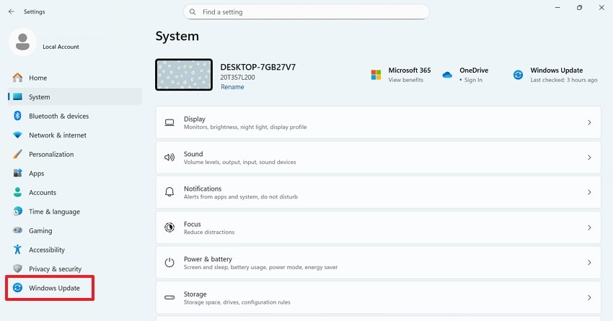This screenshot has width=613, height=321.
Task: Click the Notifications bell icon
Action: (x=169, y=192)
